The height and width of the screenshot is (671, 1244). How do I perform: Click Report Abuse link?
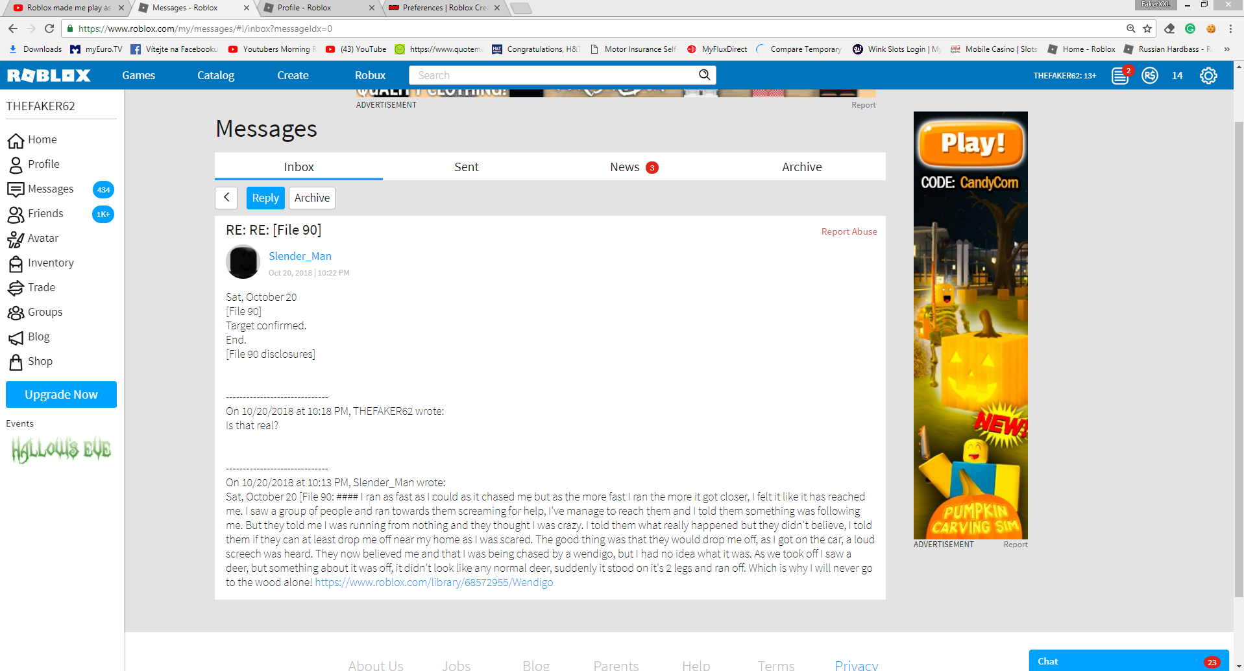(x=849, y=231)
